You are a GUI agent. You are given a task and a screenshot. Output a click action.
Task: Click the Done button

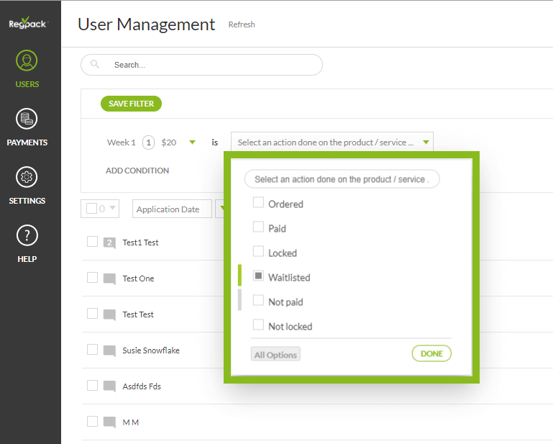[x=431, y=354]
